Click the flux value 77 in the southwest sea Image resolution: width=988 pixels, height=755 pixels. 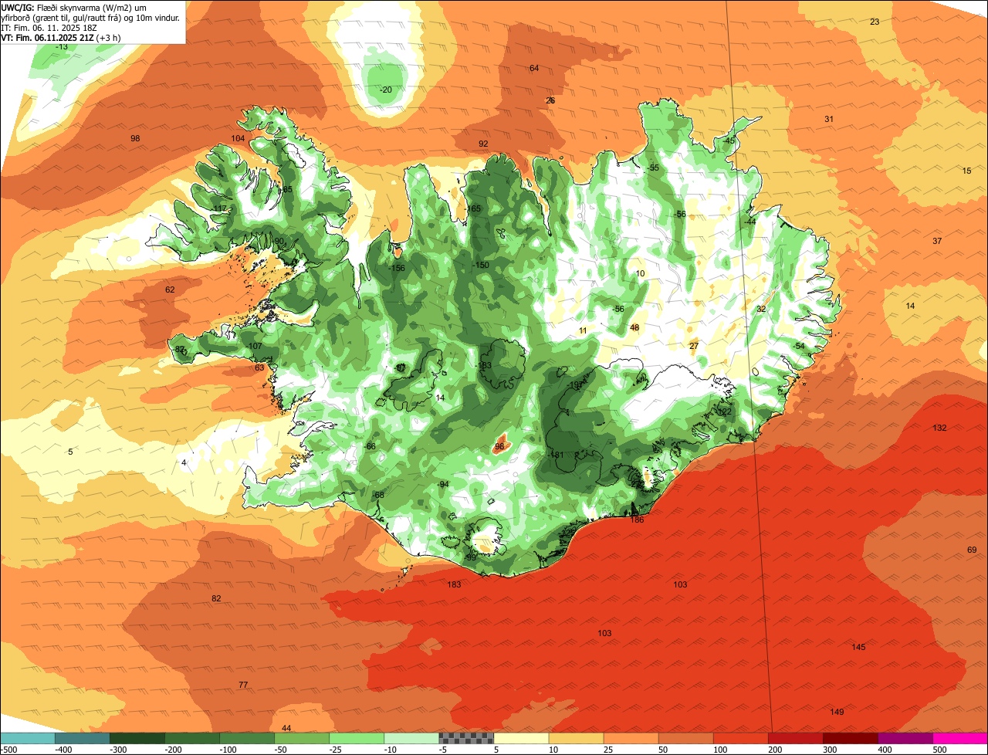coord(243,686)
